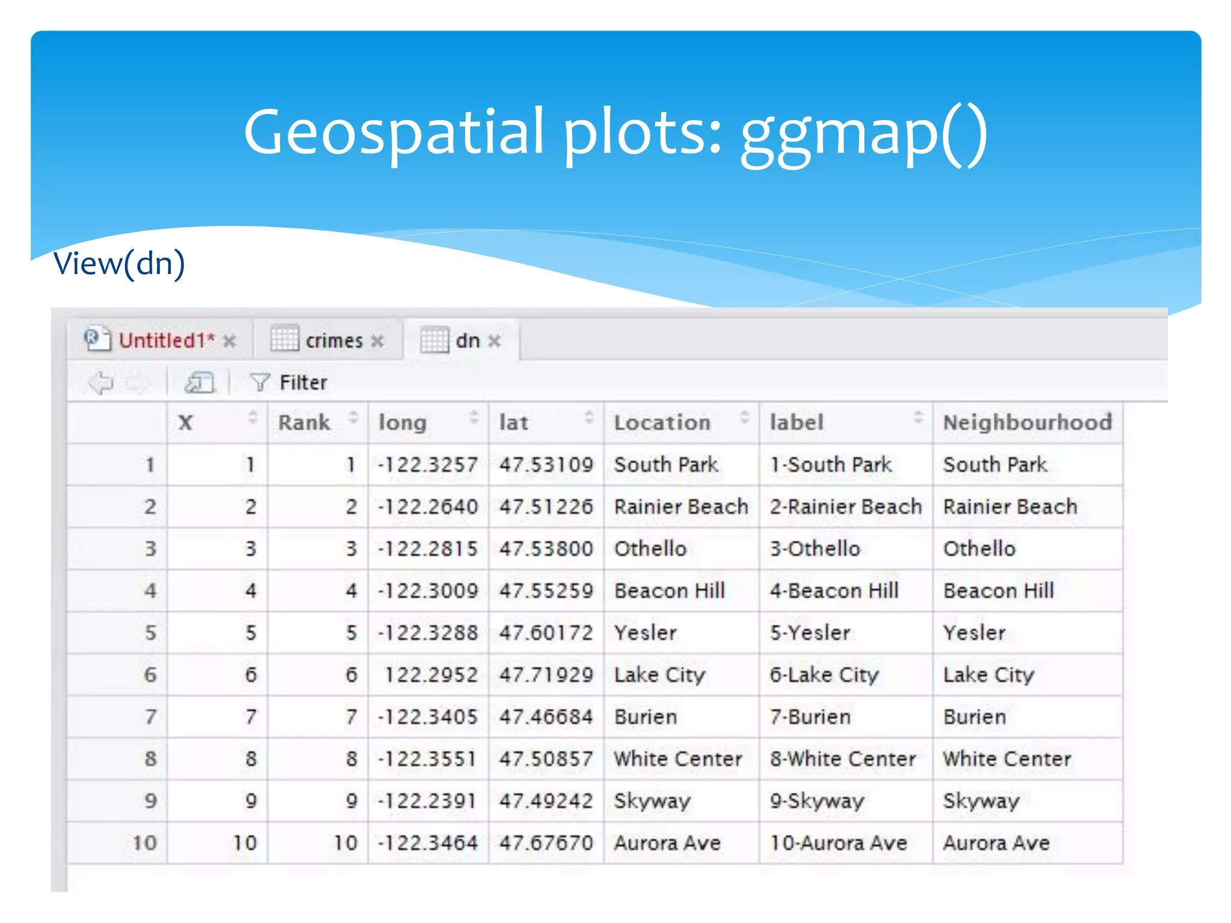Go forward with the right arrow icon
The height and width of the screenshot is (923, 1231).
[x=138, y=382]
